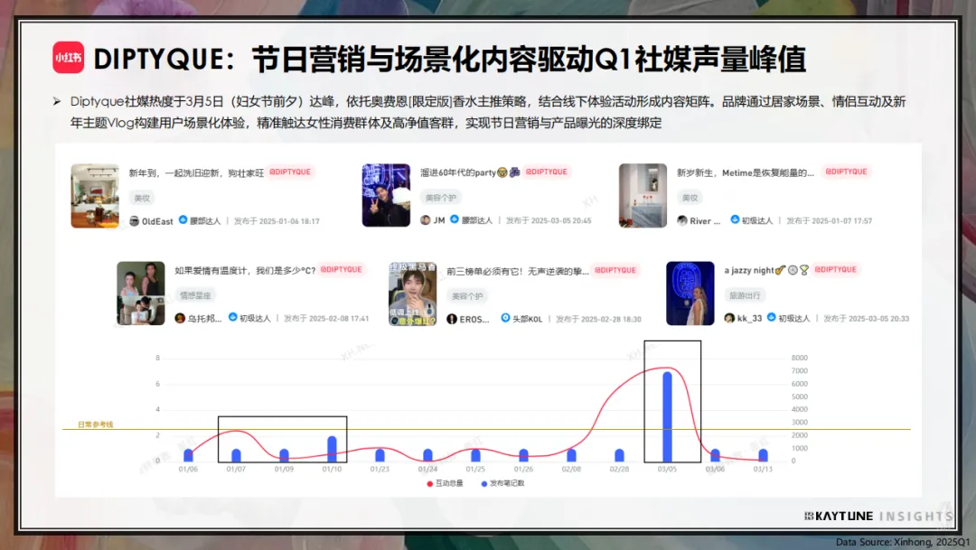The width and height of the screenshot is (976, 550).
Task: Click @DIPTYQUE tag on 60年代的party post
Action: tap(547, 172)
